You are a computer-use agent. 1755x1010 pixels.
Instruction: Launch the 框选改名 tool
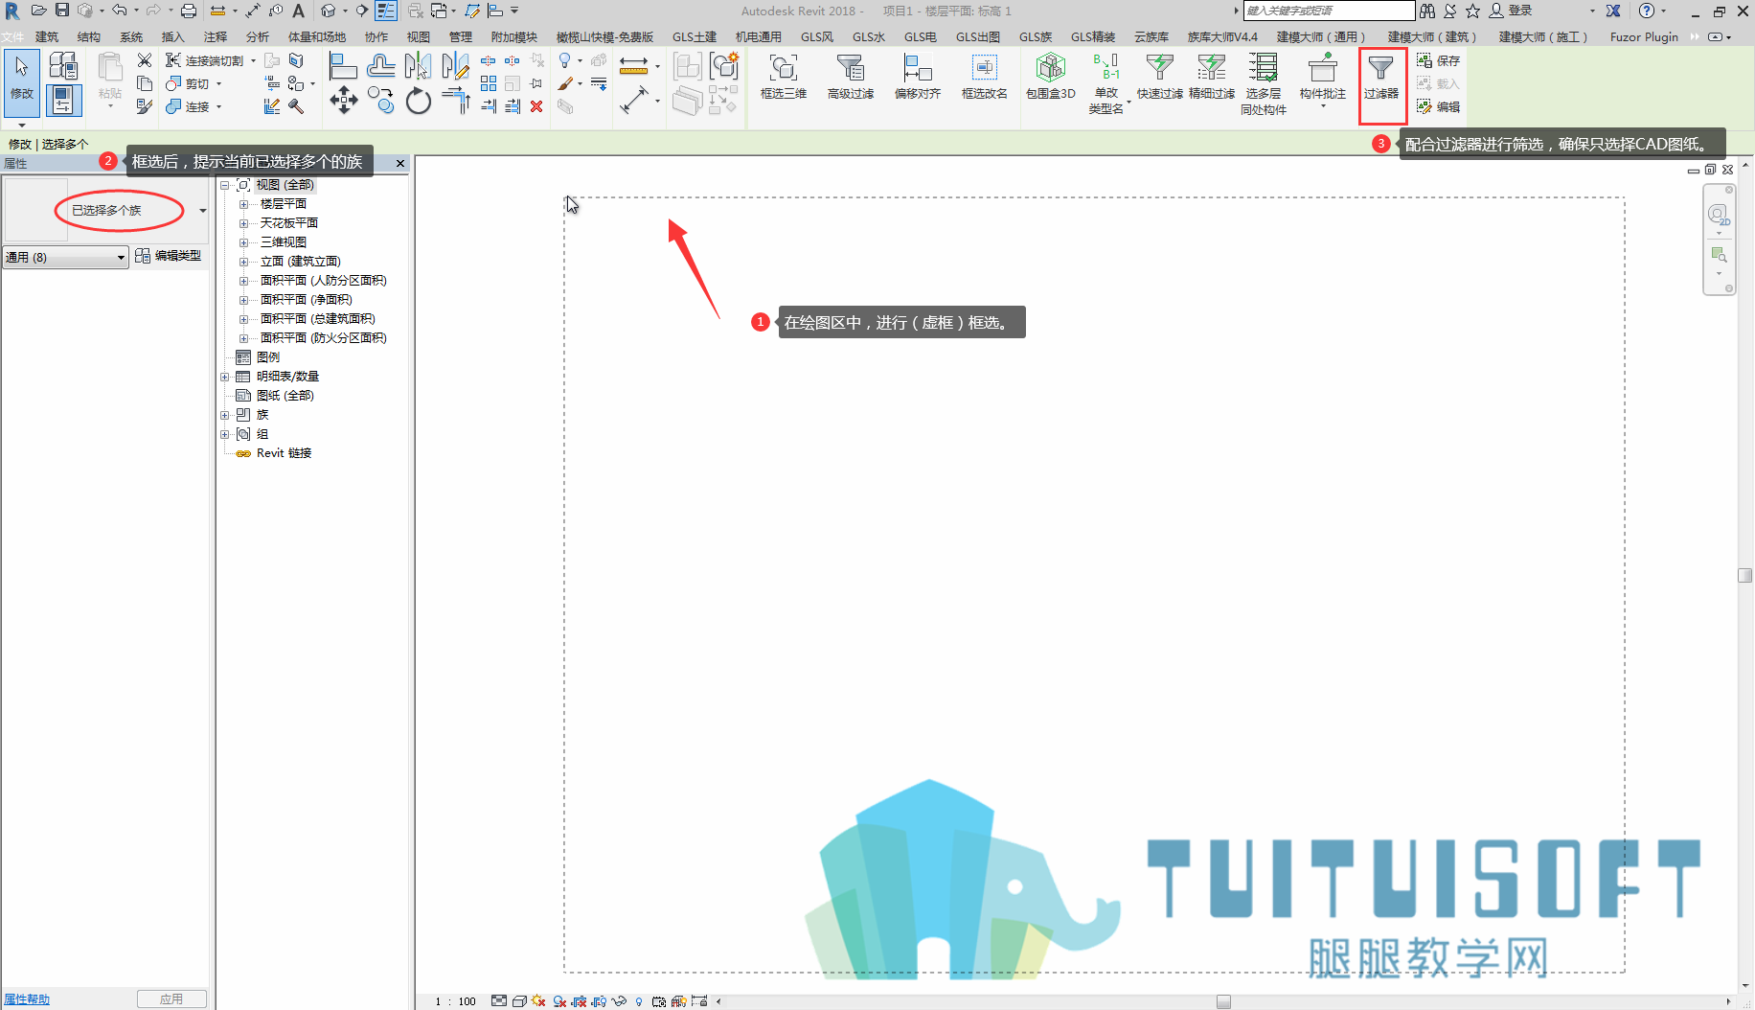coord(985,77)
